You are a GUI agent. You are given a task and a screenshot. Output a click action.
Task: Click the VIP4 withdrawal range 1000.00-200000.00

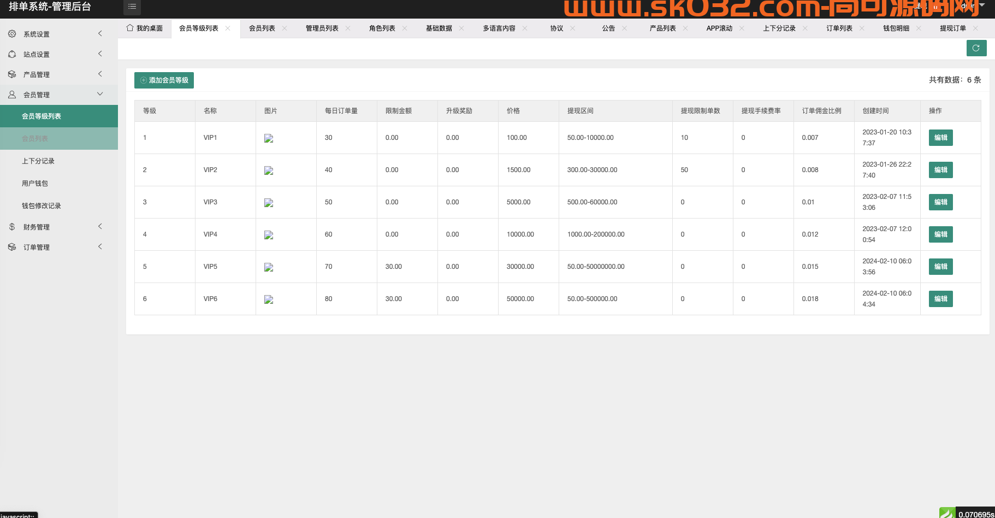596,234
